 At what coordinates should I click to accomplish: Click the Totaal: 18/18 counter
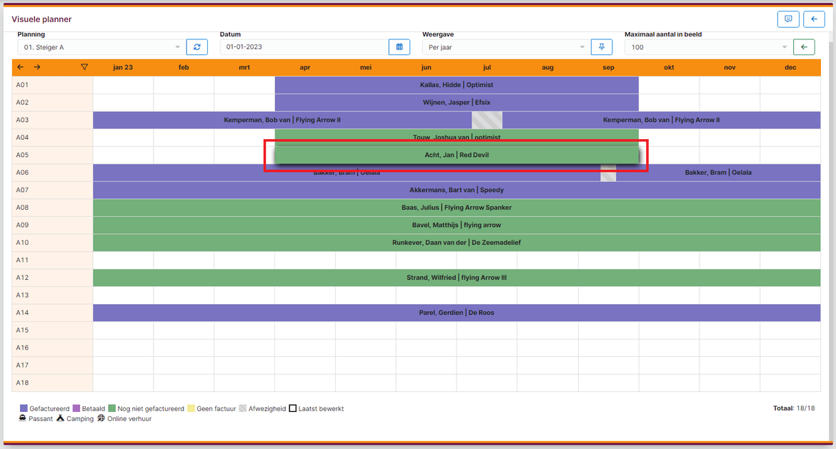tap(794, 408)
